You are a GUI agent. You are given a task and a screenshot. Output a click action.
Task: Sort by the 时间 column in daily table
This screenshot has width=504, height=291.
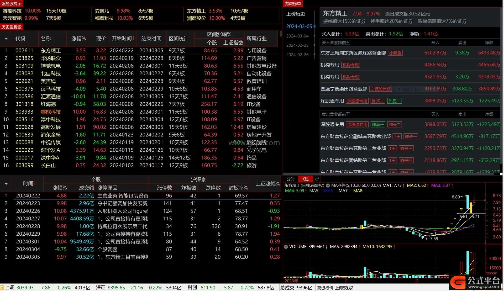(28, 184)
